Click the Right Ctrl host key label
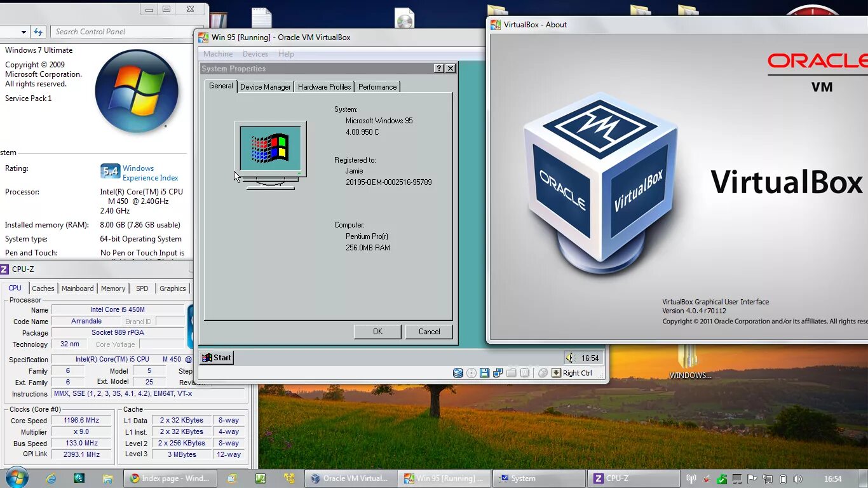Viewport: 868px width, 488px height. (577, 374)
